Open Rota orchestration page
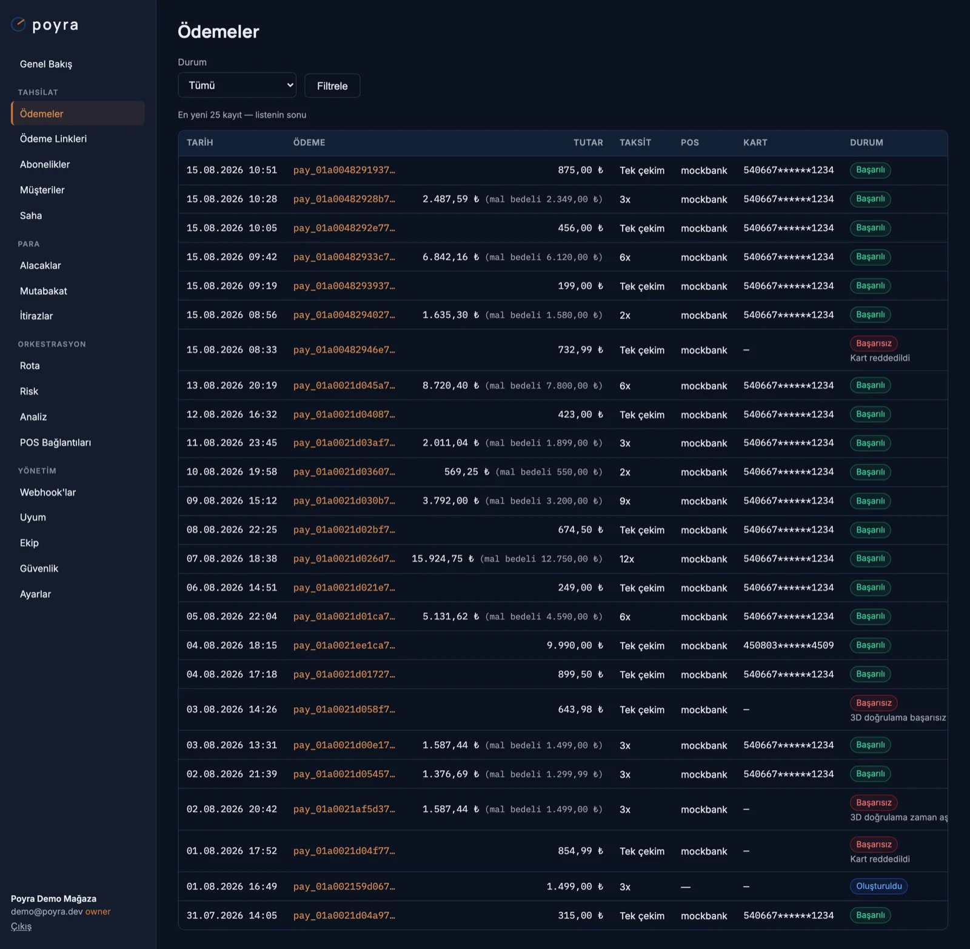The width and height of the screenshot is (970, 949). click(x=30, y=366)
